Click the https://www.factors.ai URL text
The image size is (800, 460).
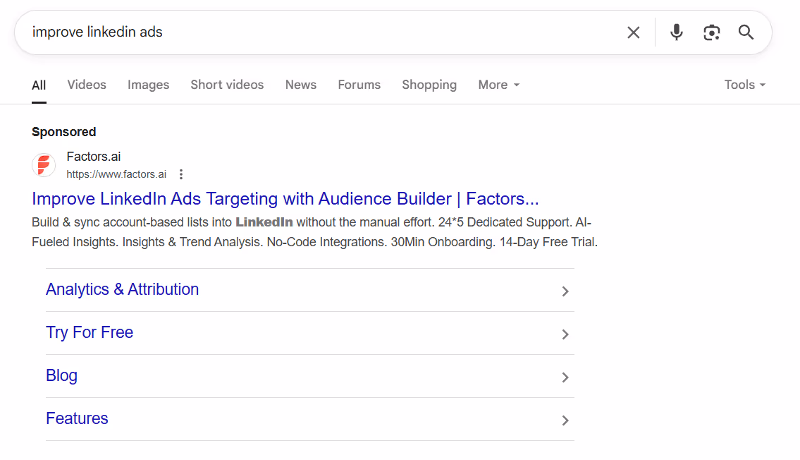pos(116,174)
